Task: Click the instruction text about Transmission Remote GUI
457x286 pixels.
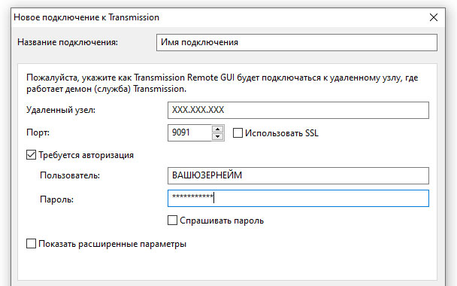Action: coord(222,84)
